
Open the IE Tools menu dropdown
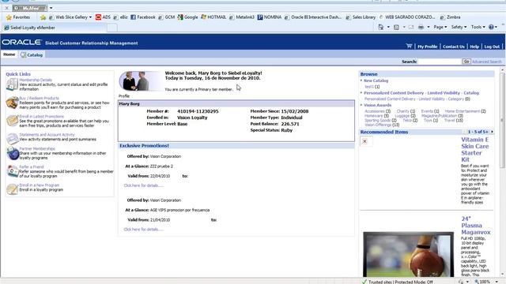(478, 28)
